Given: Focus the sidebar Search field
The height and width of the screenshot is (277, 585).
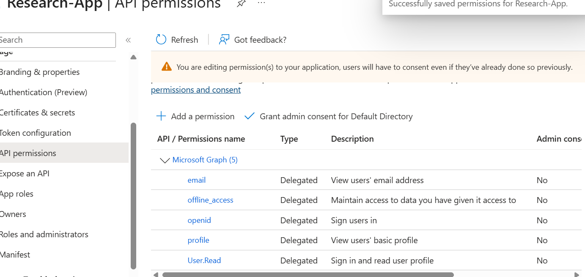Looking at the screenshot, I should click(57, 40).
